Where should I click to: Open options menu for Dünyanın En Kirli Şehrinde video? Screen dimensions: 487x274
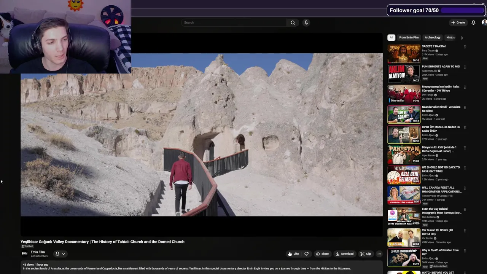(x=465, y=148)
